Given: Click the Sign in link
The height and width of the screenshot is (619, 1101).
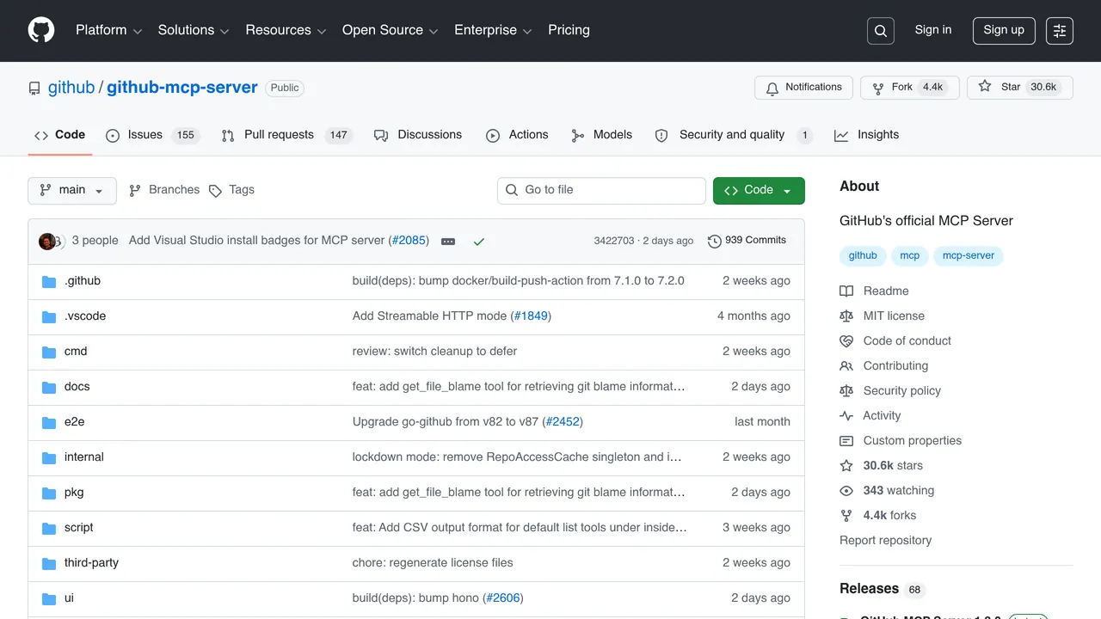Looking at the screenshot, I should point(933,30).
